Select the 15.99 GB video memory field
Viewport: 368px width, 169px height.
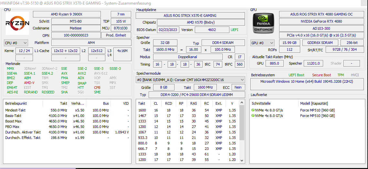[x=289, y=43]
